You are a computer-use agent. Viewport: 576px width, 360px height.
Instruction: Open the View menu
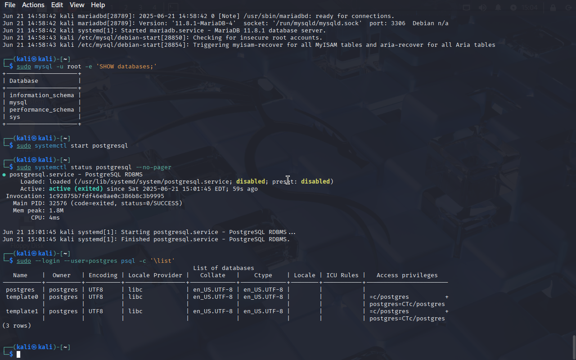point(77,5)
